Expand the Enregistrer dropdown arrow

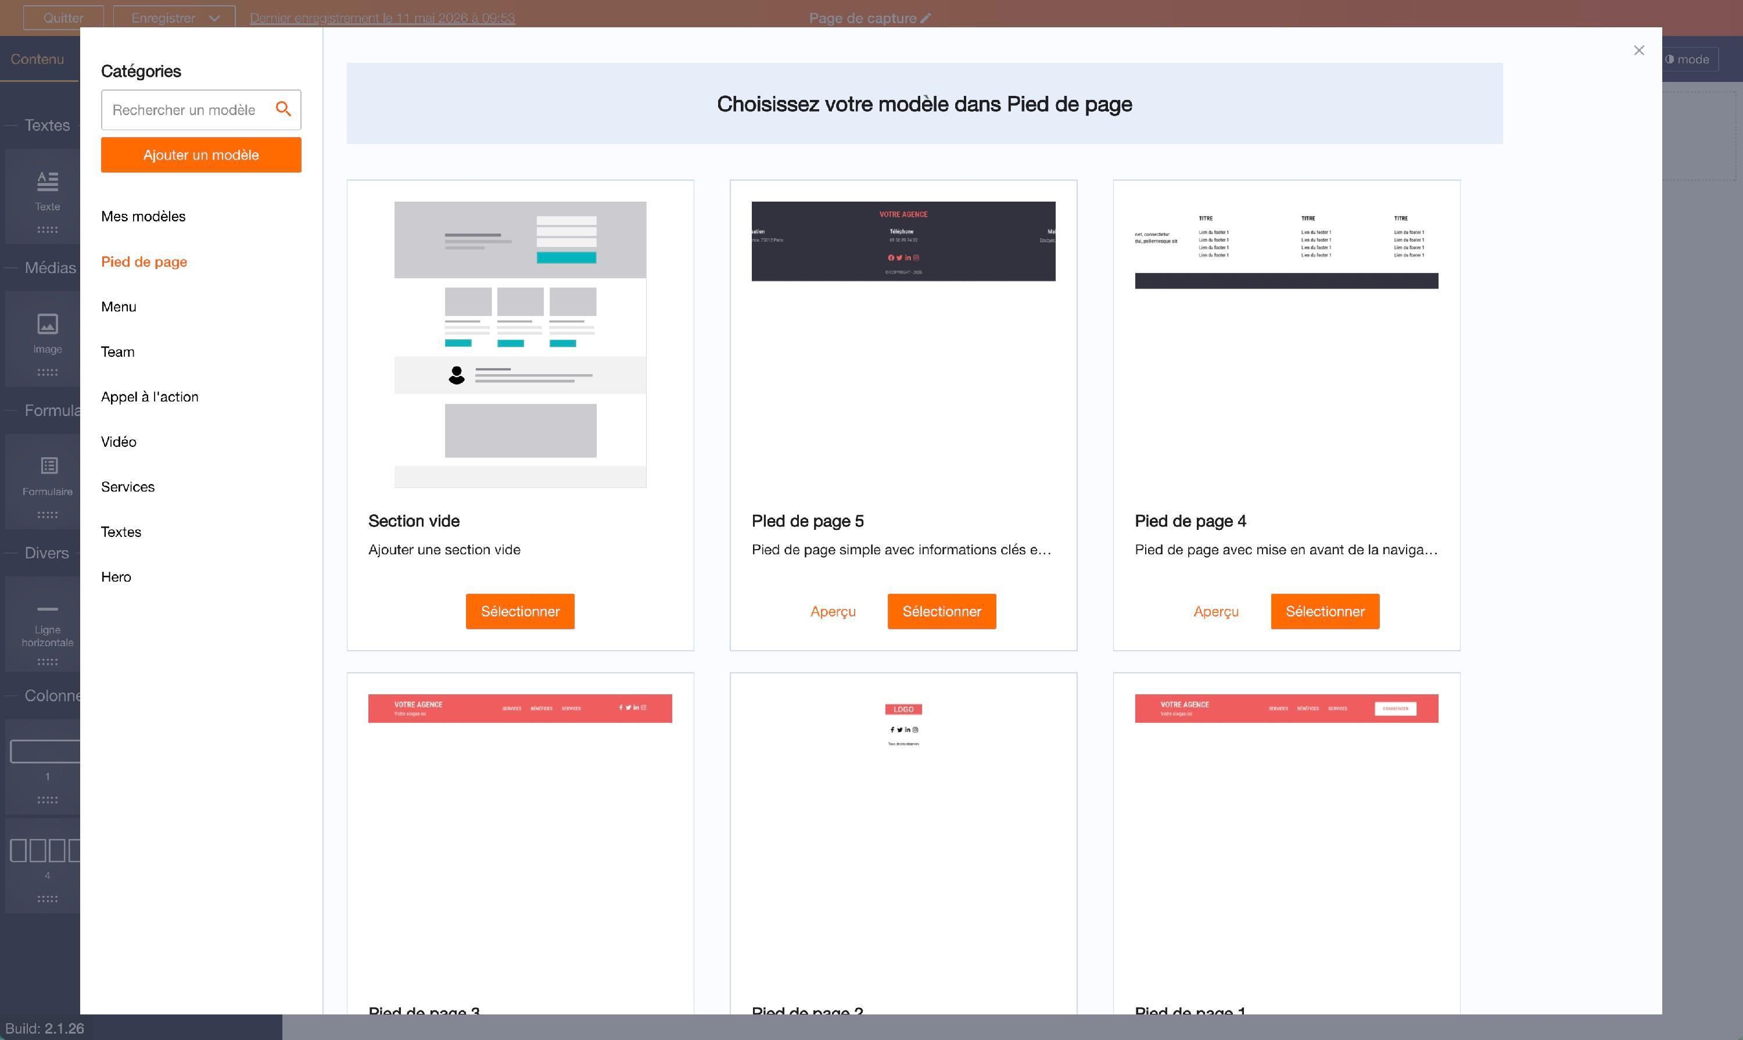click(x=214, y=18)
